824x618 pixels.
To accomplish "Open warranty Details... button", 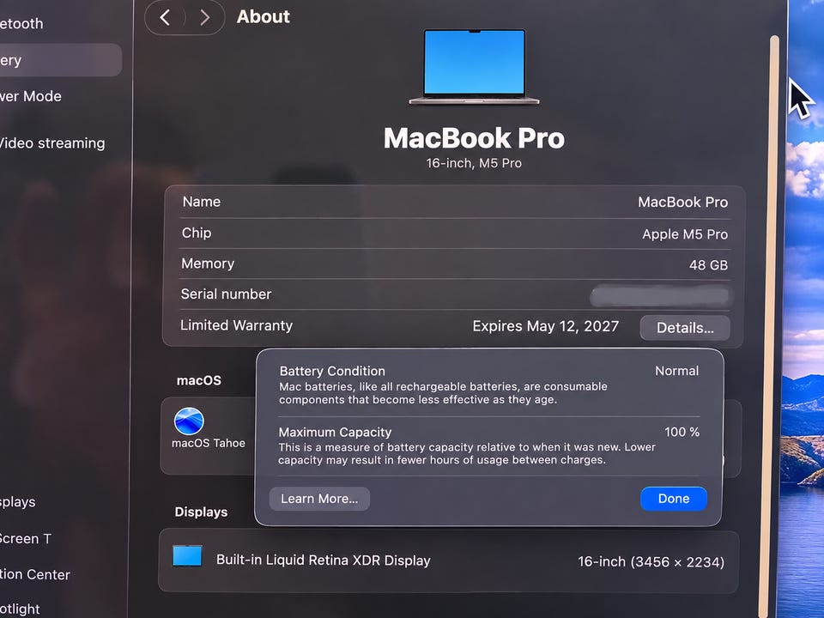I will click(685, 328).
